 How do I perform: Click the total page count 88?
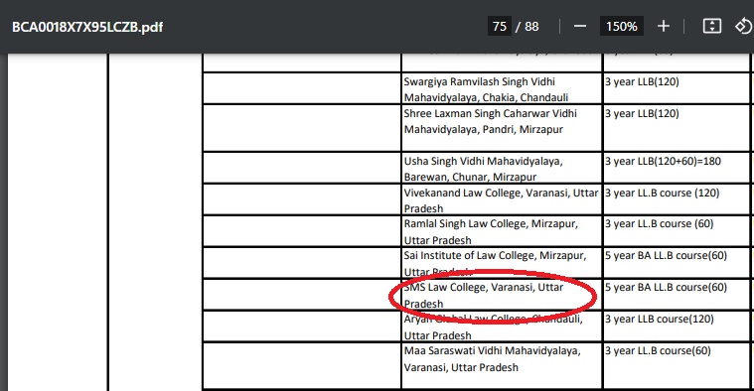531,27
